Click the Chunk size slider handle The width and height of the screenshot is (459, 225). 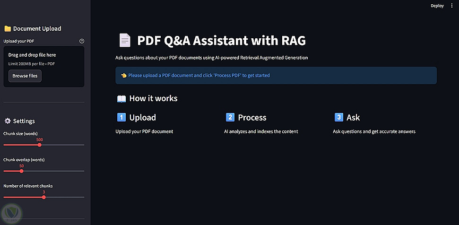tap(39, 145)
